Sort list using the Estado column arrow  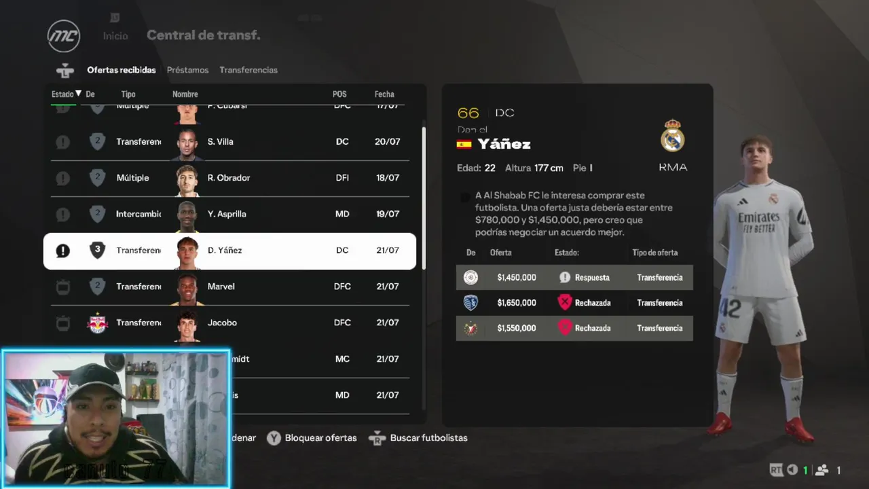pos(79,94)
